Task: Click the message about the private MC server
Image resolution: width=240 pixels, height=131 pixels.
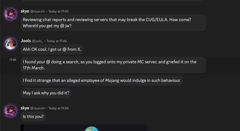Action: point(113,65)
